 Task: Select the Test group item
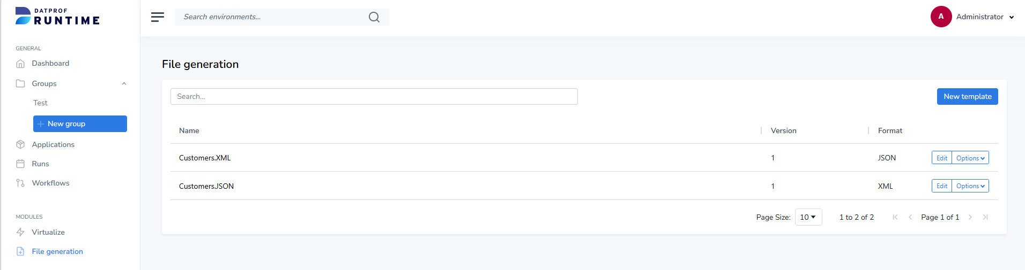coord(40,103)
